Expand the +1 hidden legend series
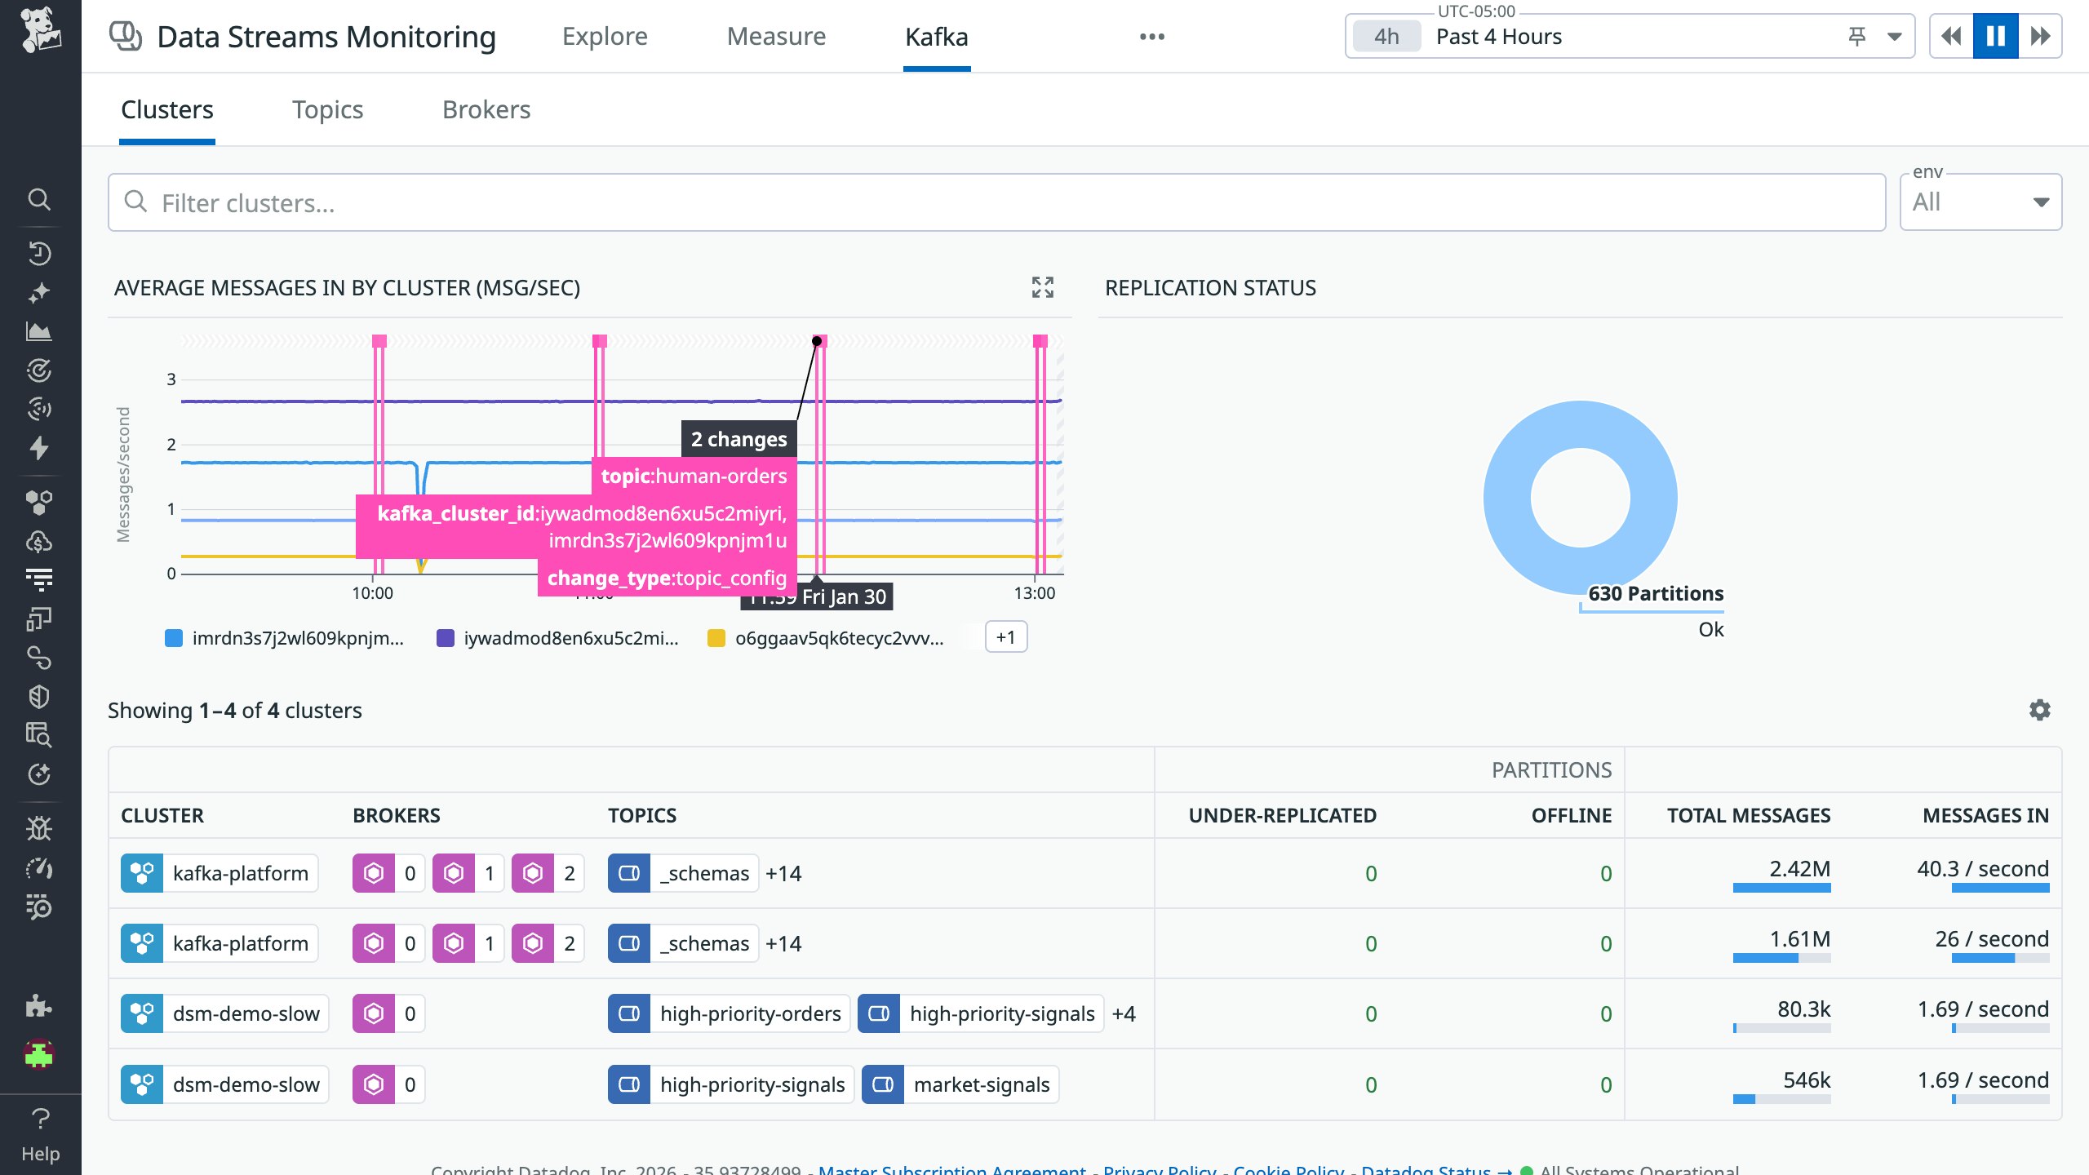 1006,637
